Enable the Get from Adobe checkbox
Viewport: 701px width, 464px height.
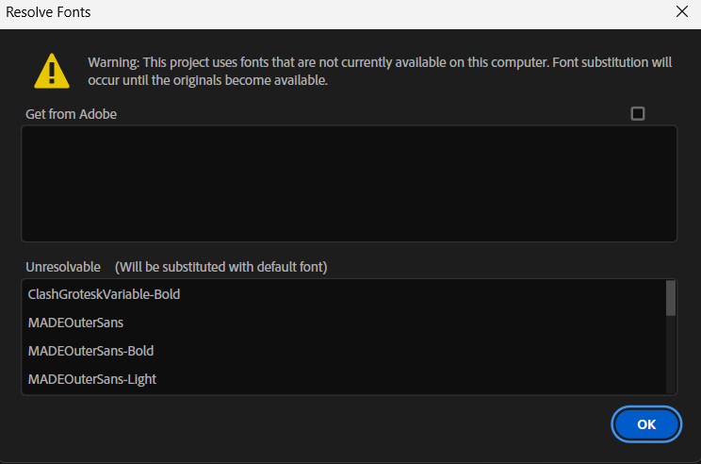[638, 114]
